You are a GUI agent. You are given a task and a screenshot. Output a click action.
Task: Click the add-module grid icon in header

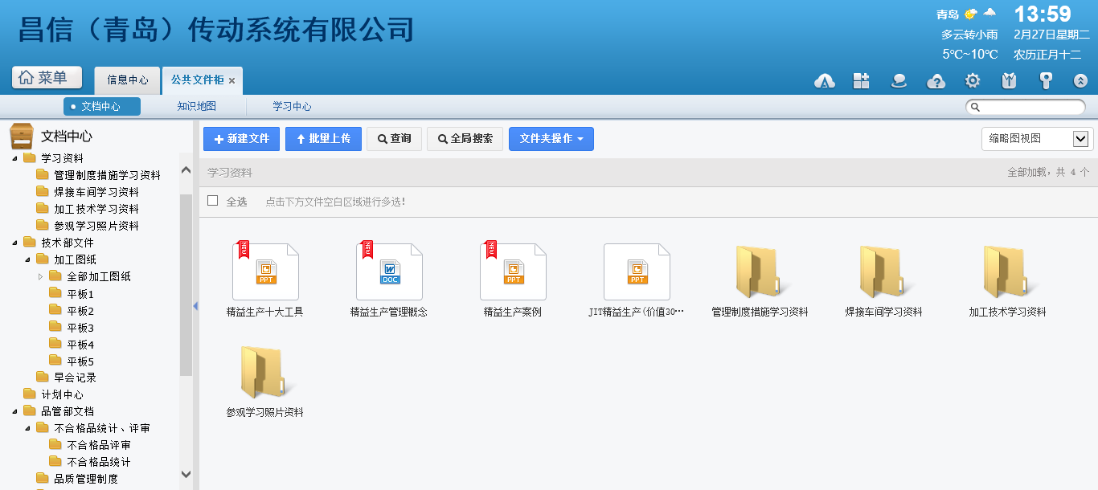[x=862, y=80]
